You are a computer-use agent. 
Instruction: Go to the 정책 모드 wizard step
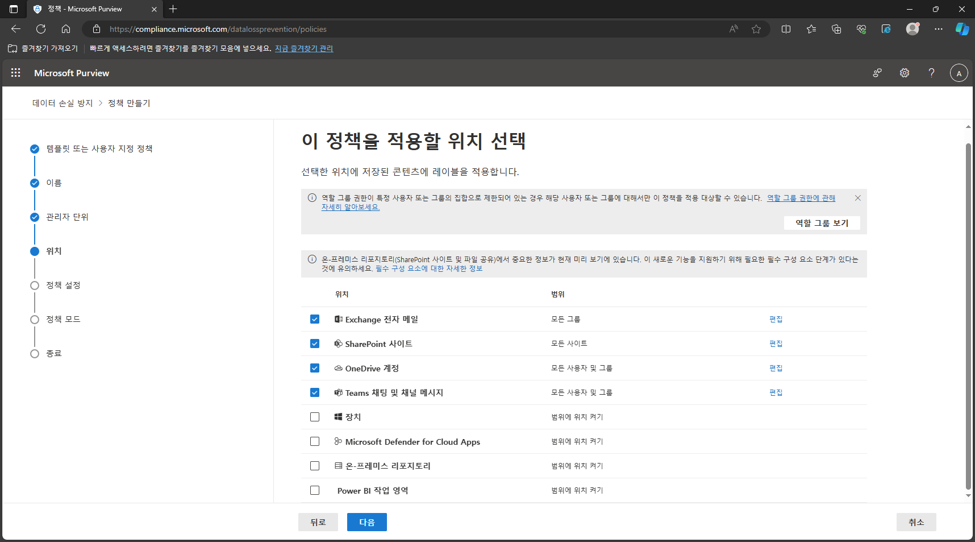tap(63, 319)
